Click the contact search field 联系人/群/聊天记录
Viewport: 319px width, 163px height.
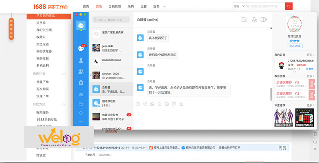[111, 20]
